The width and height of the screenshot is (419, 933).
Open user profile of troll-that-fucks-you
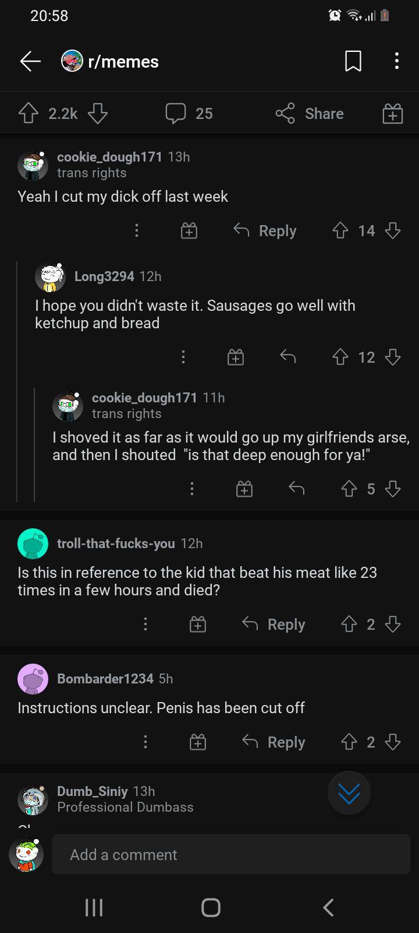point(116,543)
